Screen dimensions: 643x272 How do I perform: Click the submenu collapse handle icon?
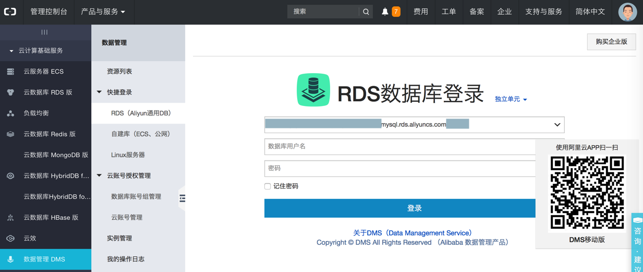pos(182,198)
